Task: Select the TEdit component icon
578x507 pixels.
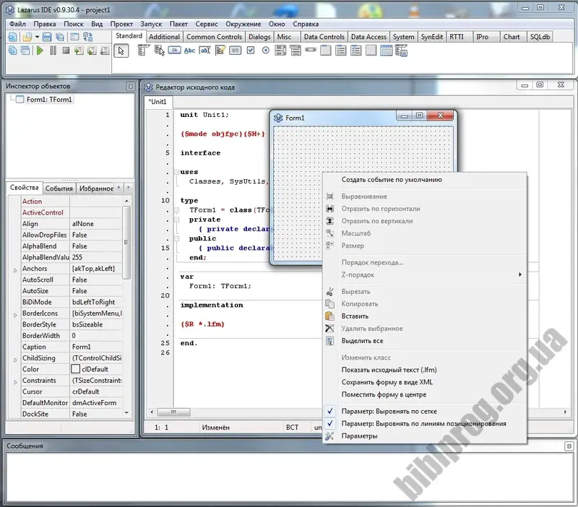Action: point(204,51)
